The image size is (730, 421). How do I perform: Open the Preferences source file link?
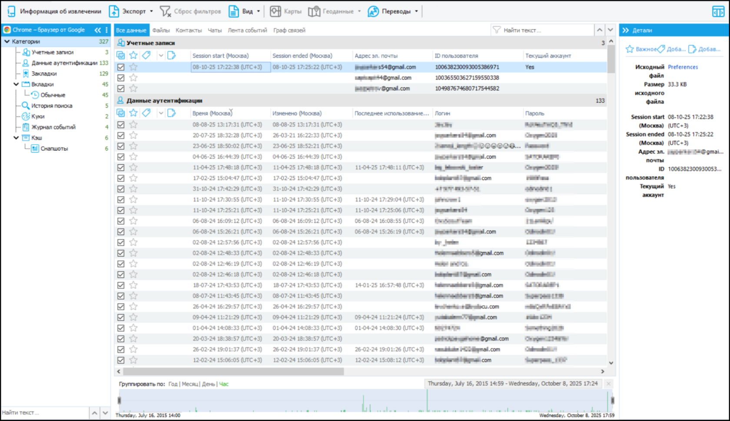tap(683, 67)
